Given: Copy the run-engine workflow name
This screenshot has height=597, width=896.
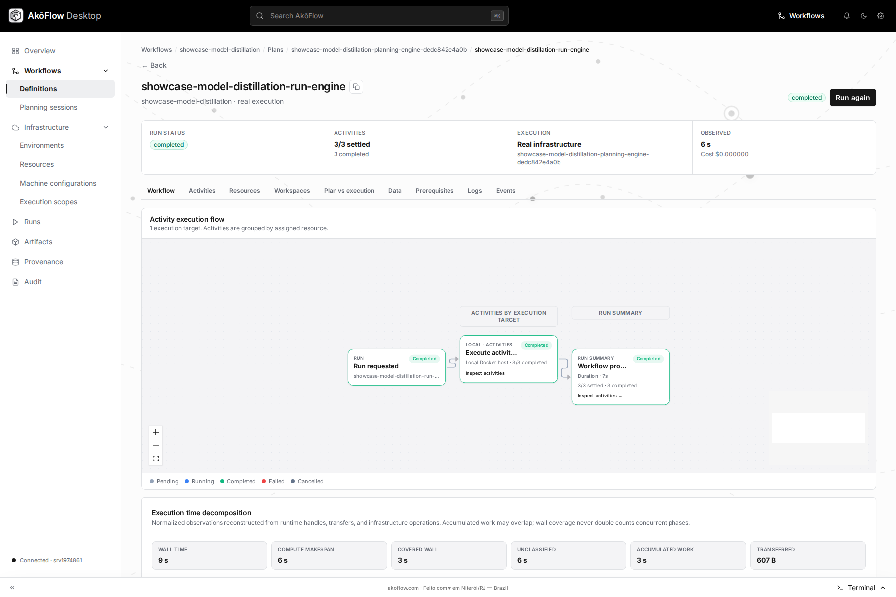Looking at the screenshot, I should click(356, 87).
